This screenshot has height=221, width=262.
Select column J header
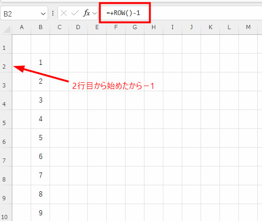[x=192, y=27]
